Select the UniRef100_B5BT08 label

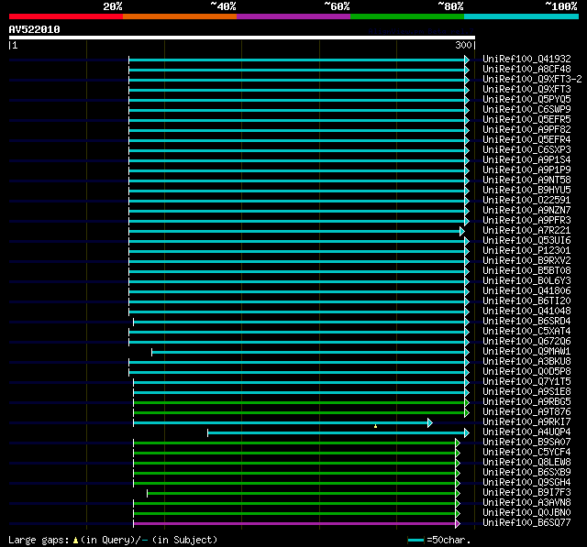point(526,271)
